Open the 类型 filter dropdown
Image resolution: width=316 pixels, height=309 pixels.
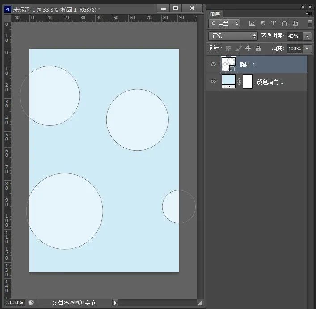click(224, 24)
